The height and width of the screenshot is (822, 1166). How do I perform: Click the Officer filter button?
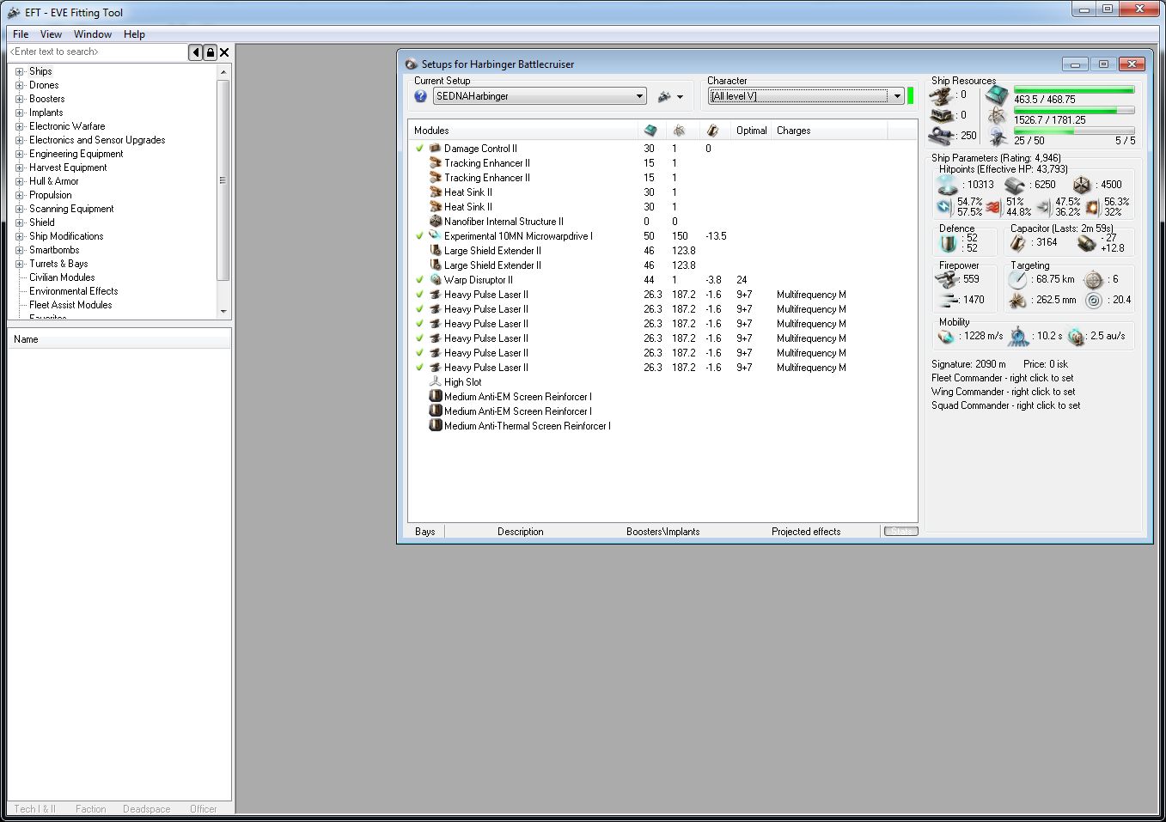(x=203, y=809)
